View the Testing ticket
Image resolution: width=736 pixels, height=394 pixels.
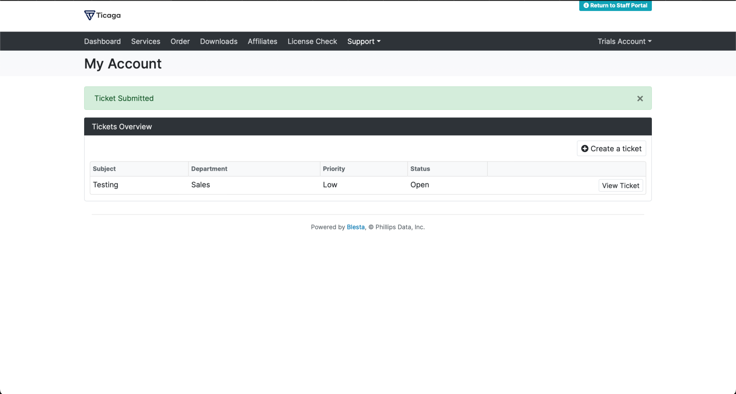621,186
